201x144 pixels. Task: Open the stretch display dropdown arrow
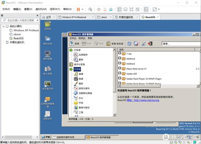click(x=159, y=9)
